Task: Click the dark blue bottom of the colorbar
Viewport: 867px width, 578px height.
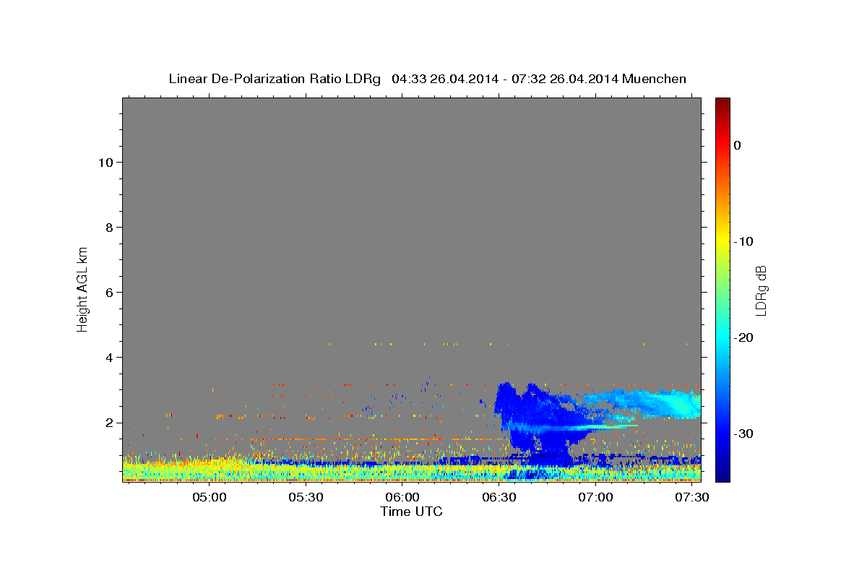Action: pos(722,475)
